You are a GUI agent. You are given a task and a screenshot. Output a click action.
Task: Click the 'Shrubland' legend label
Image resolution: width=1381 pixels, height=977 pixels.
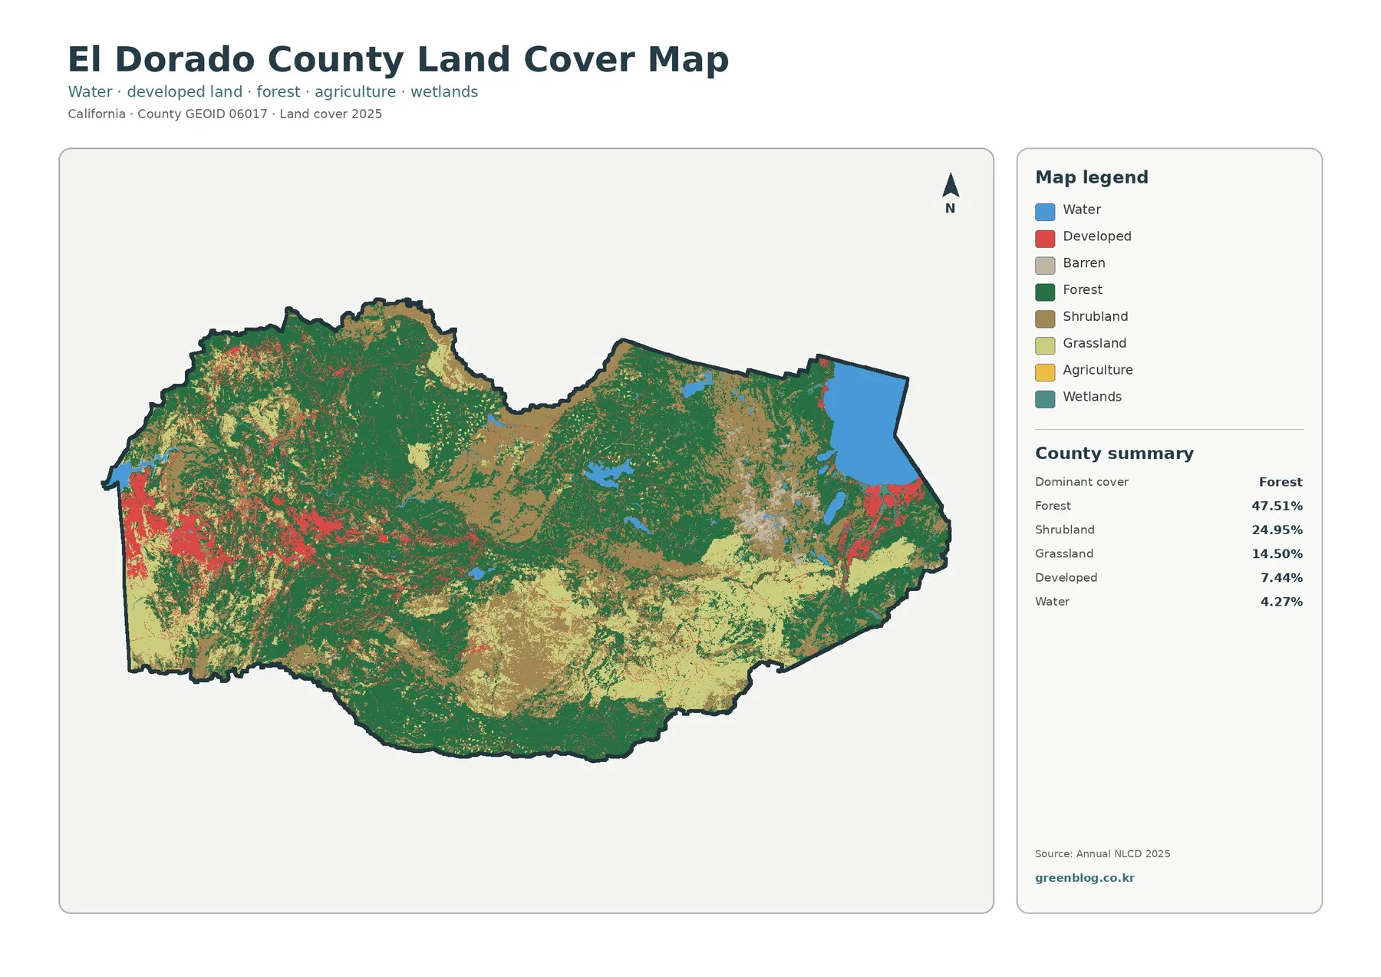1096,317
